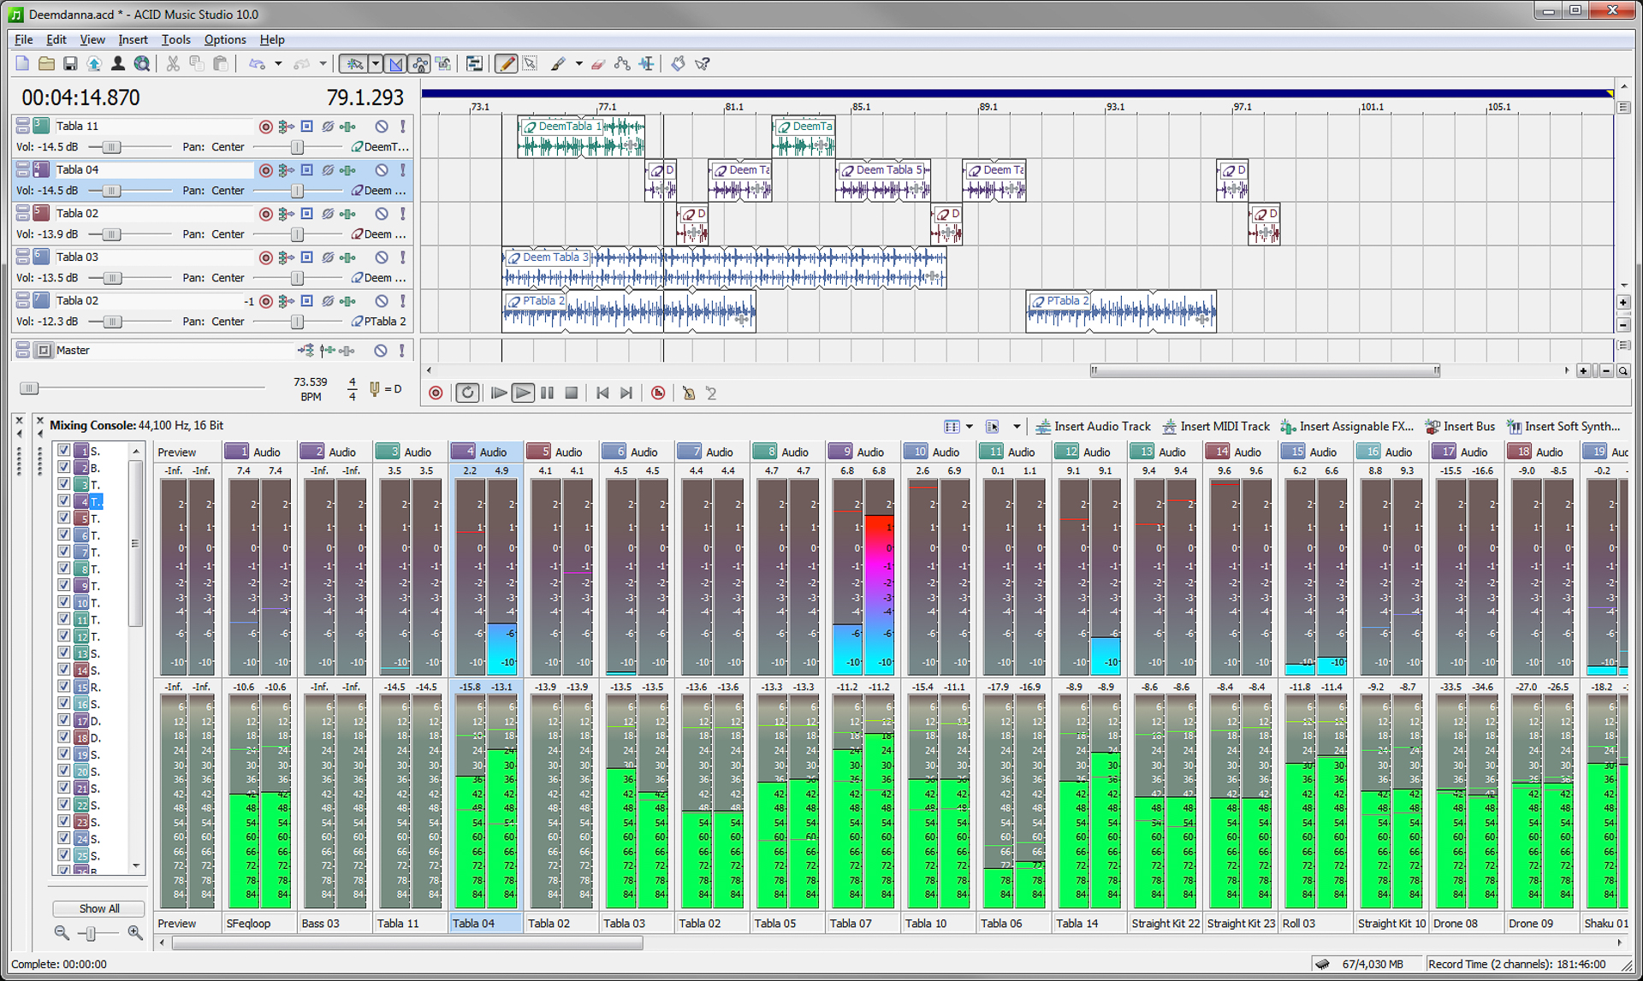Arm the Tabla 04 track for recording
This screenshot has width=1643, height=981.
pyautogui.click(x=265, y=169)
